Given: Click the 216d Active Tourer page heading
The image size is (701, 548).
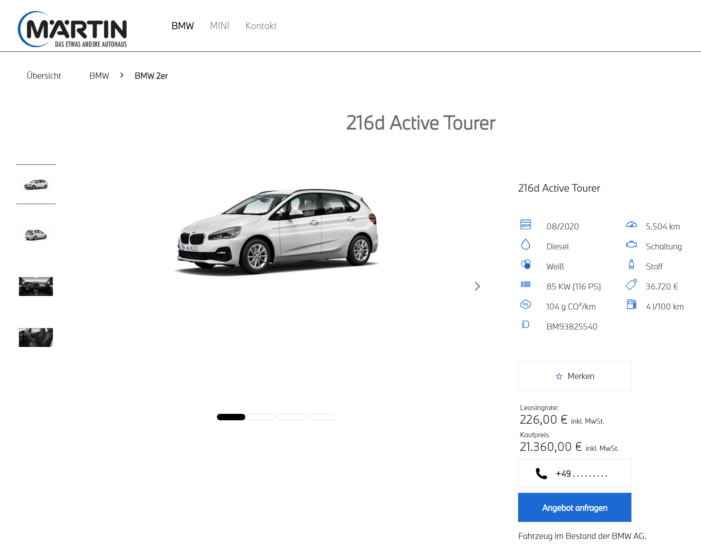Looking at the screenshot, I should (x=421, y=123).
